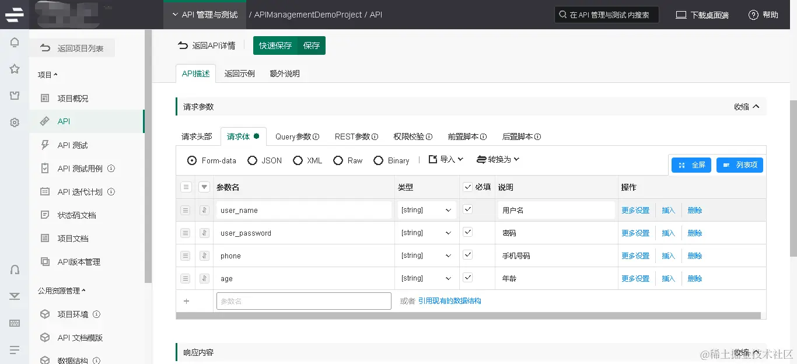Click the download tray icon in left rail
This screenshot has height=364, width=797.
pos(15,296)
